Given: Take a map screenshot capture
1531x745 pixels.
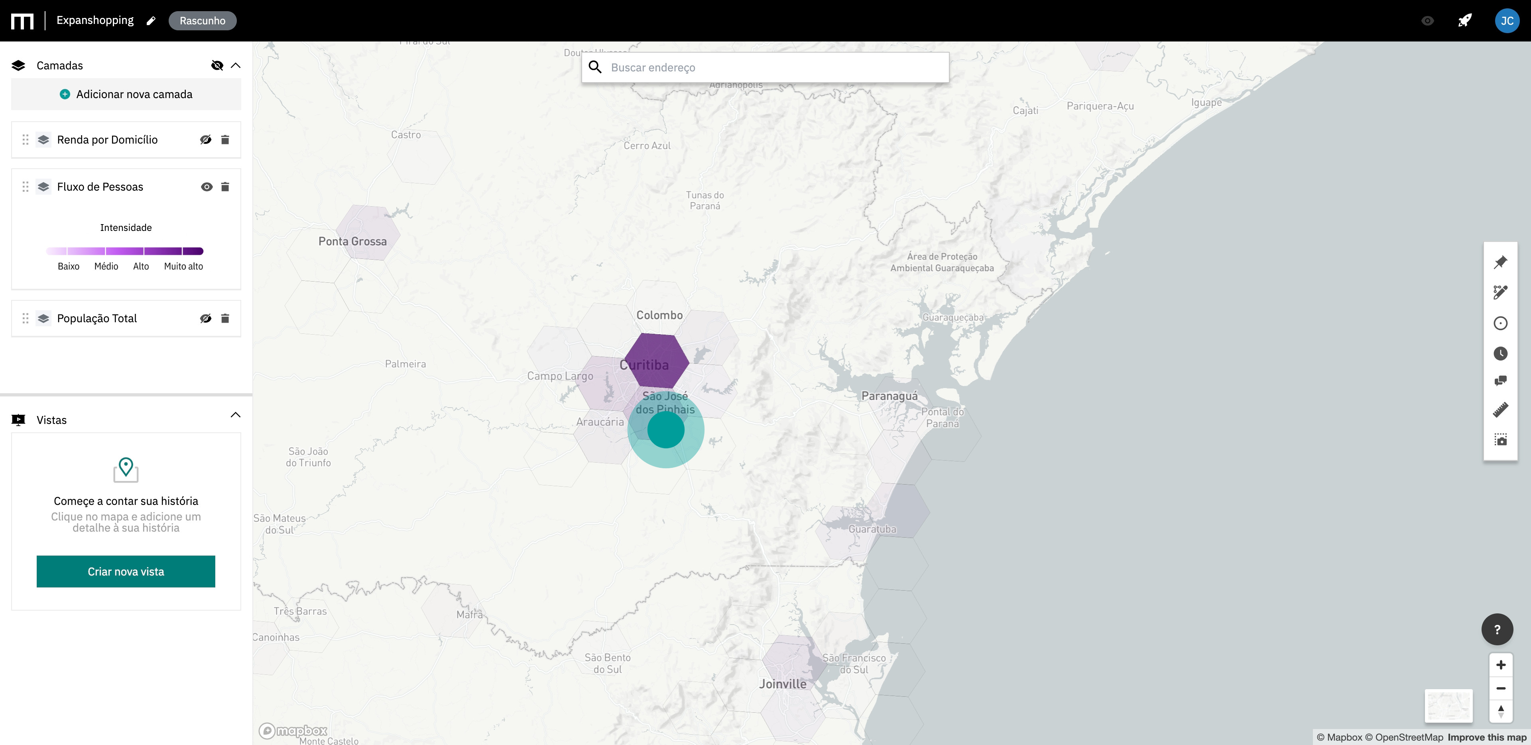Looking at the screenshot, I should coord(1500,440).
